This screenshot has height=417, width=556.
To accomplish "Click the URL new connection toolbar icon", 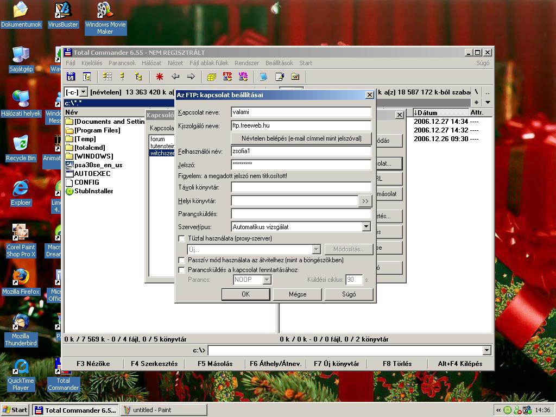I will [243, 77].
